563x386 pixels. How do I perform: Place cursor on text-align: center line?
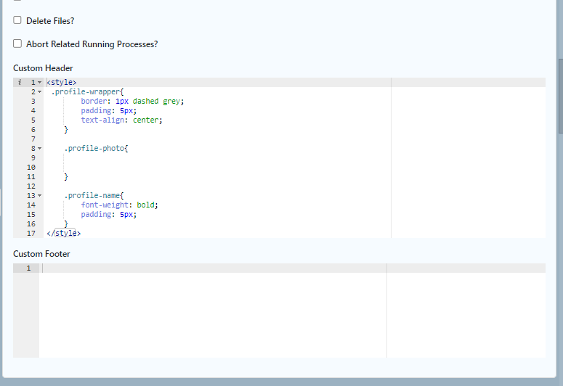pyautogui.click(x=121, y=120)
